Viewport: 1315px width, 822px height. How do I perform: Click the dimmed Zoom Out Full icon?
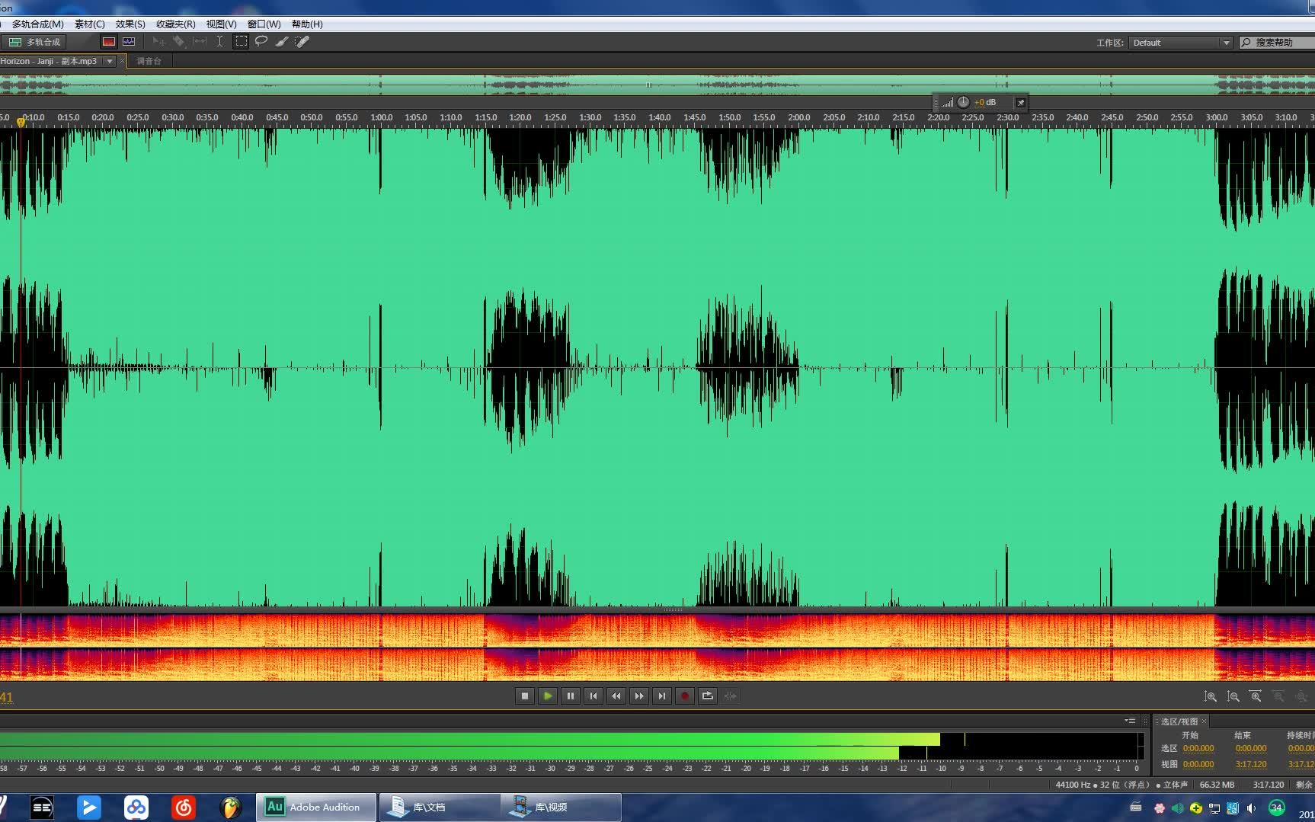coord(1301,696)
